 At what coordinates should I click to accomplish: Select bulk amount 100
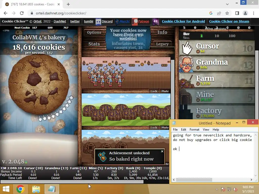232,36
